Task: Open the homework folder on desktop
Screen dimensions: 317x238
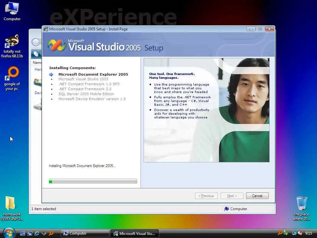Action: click(x=12, y=209)
